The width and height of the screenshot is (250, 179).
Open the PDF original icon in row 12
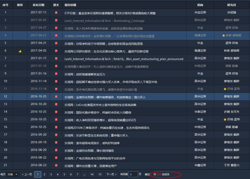(56, 97)
